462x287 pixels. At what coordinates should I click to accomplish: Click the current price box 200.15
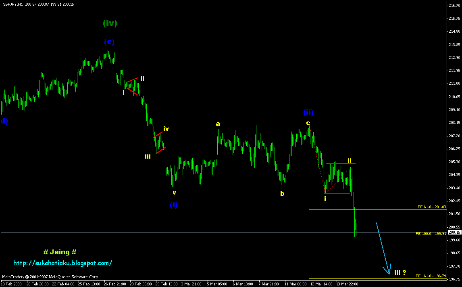(454, 233)
